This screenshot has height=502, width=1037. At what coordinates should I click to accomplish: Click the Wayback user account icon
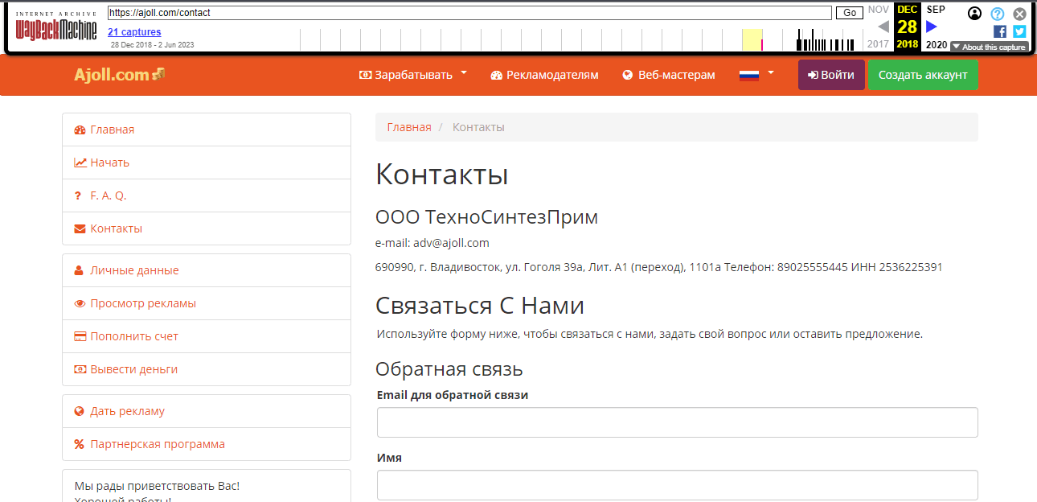pos(975,14)
